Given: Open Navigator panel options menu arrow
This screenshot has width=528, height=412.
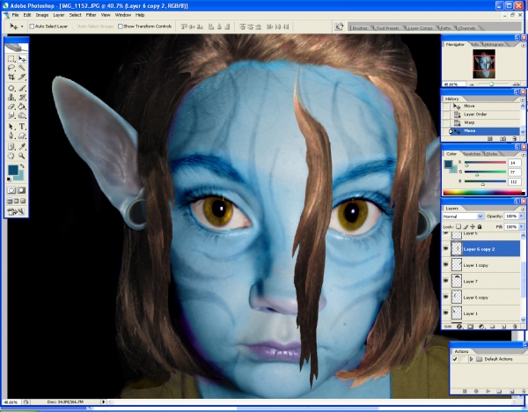Looking at the screenshot, I should pos(523,45).
